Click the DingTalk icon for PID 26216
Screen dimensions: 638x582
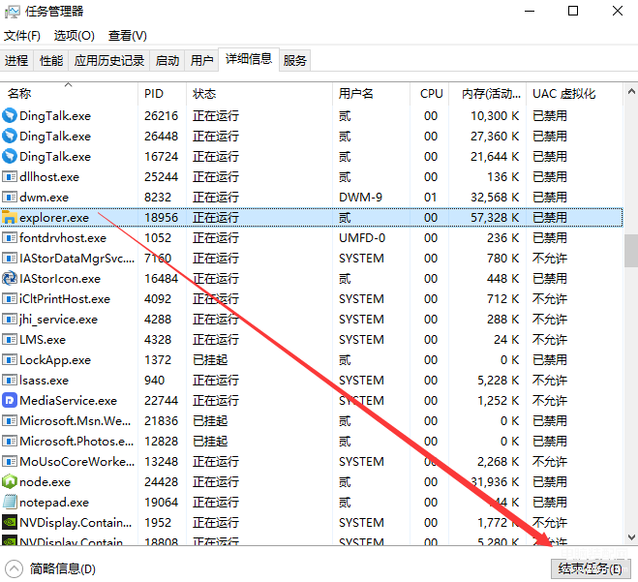pos(10,115)
